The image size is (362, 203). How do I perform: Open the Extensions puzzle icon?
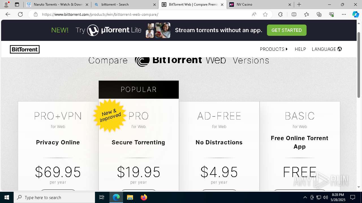(x=280, y=14)
